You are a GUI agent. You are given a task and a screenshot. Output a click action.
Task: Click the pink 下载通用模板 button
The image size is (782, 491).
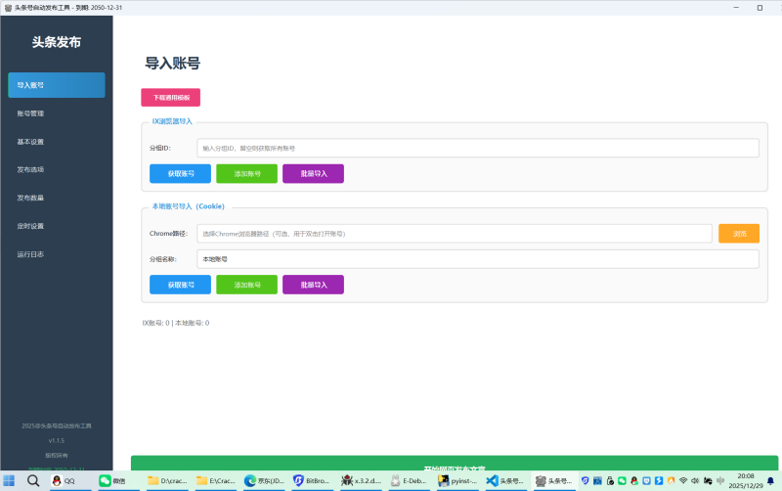[x=170, y=97]
